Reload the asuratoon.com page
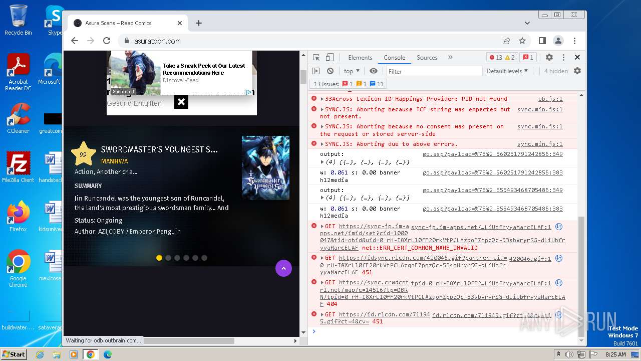This screenshot has height=361, width=641. tap(106, 41)
